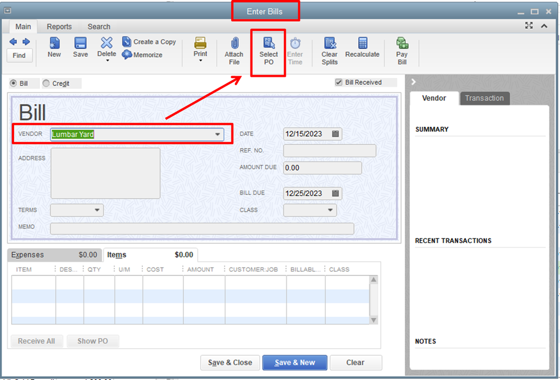Click the items table scroll up arrow

pos(373,280)
